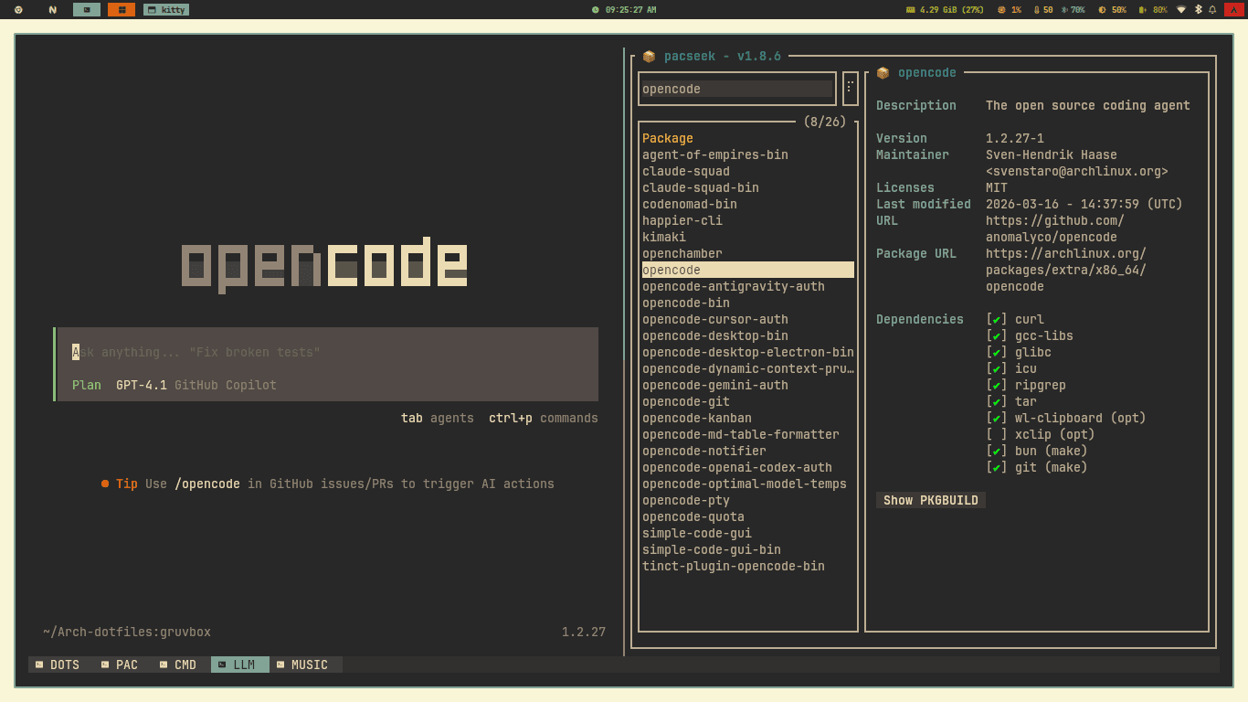Toggle the glibc dependency checkbox

(x=997, y=352)
